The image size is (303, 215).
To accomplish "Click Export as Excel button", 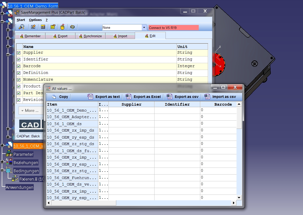I will (x=143, y=97).
